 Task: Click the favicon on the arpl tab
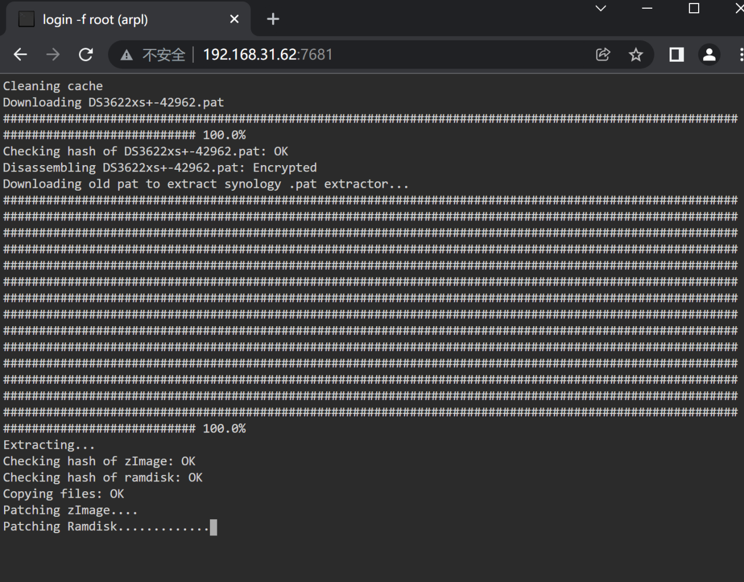pos(26,19)
